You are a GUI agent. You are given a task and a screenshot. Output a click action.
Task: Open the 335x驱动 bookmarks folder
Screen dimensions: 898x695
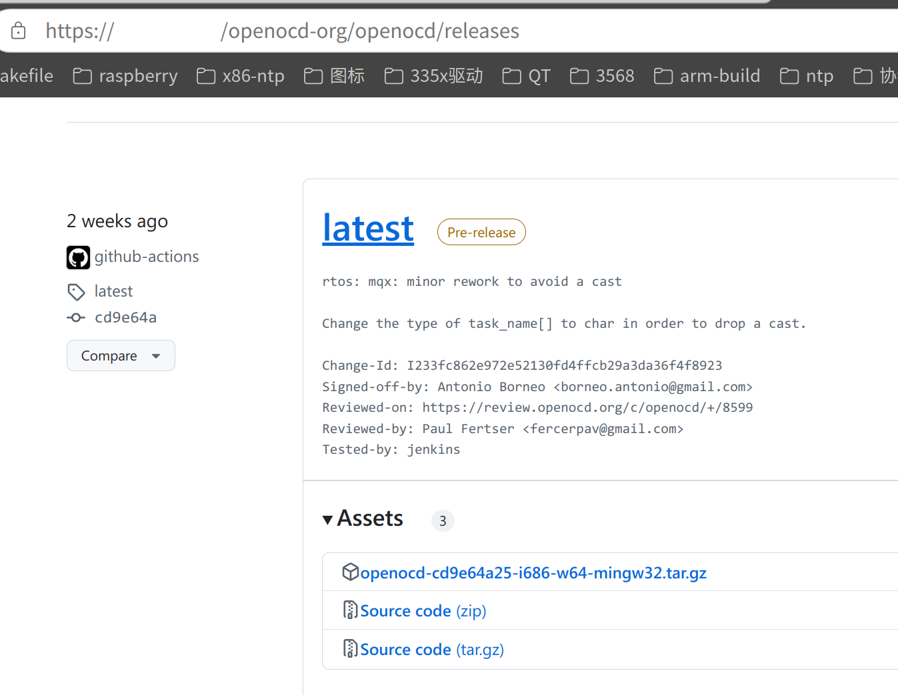[x=434, y=76]
